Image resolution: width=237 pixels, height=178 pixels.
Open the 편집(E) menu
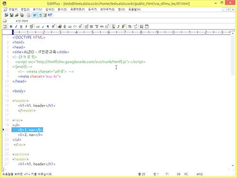25,9
